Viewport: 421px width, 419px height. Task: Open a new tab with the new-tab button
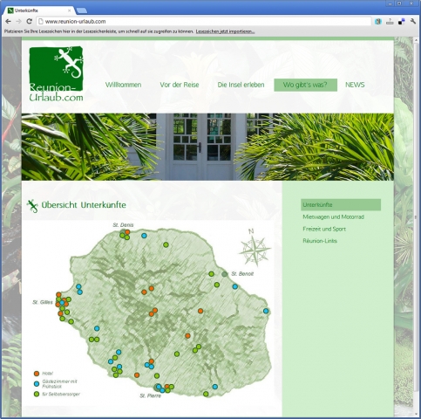click(x=82, y=10)
